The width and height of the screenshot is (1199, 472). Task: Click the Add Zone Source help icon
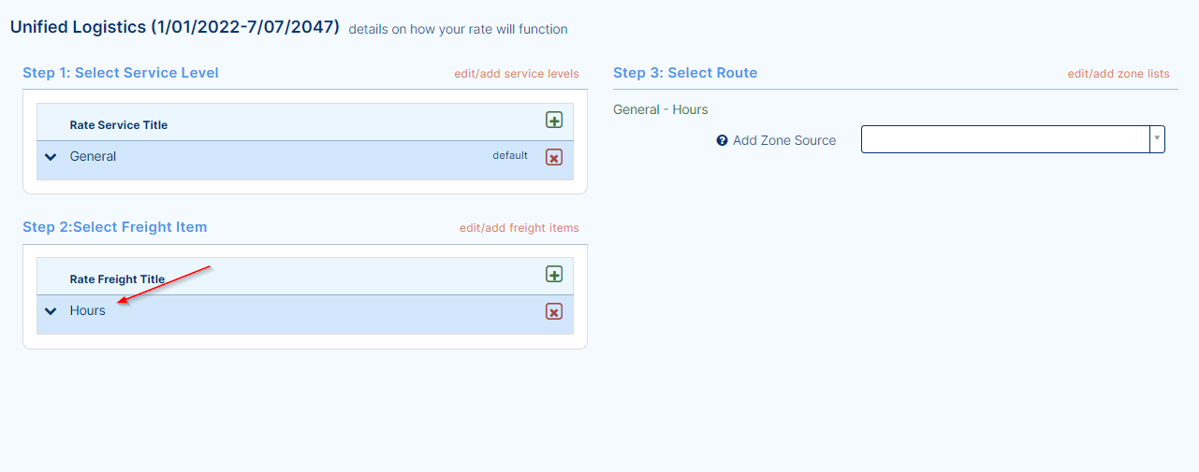[722, 140]
